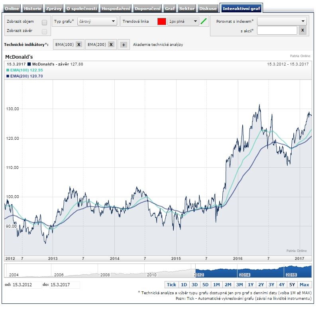Select the 1Y time range button

[250, 285]
